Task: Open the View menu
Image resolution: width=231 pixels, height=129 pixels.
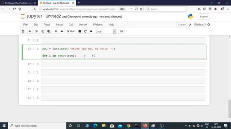Action: click(47, 25)
